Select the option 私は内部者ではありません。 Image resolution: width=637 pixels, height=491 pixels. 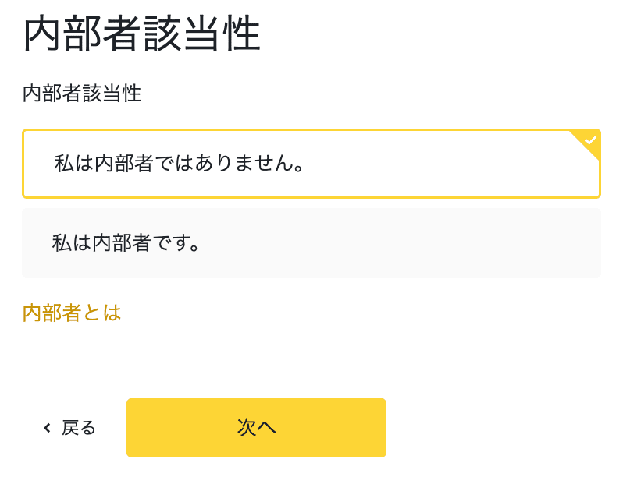pos(311,164)
